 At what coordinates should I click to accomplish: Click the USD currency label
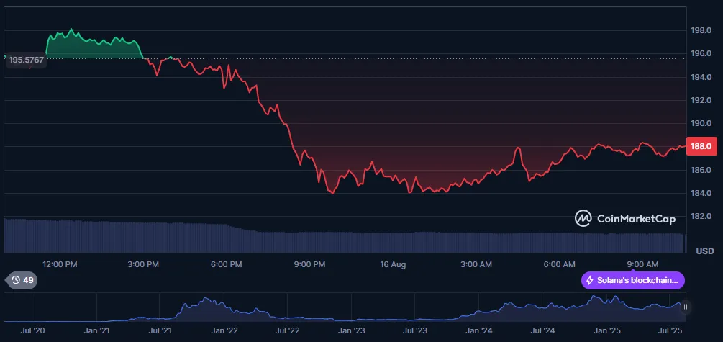point(704,251)
